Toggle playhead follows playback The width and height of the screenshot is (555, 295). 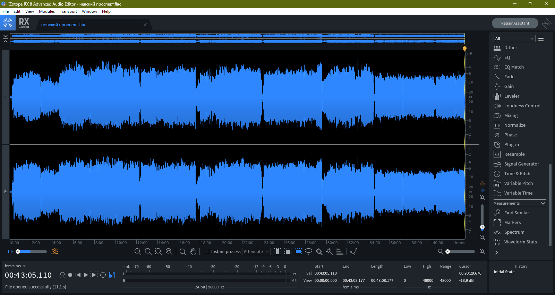click(112, 275)
